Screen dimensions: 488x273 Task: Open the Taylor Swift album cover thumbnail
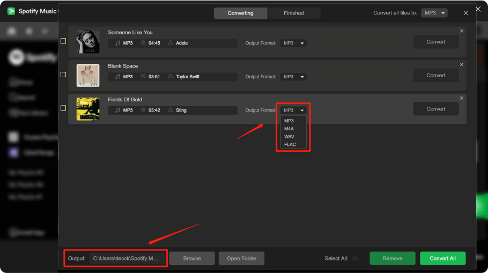[88, 75]
